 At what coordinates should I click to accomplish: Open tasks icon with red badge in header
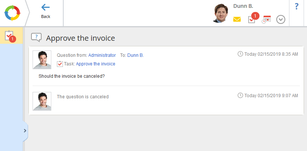pyautogui.click(x=252, y=19)
